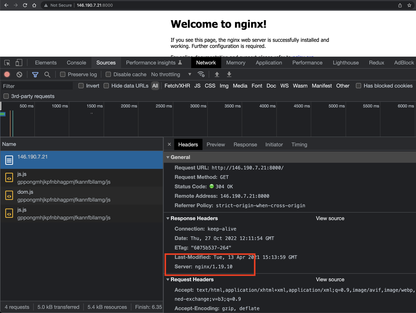
Task: Show the Headers detail tab
Action: (x=188, y=145)
